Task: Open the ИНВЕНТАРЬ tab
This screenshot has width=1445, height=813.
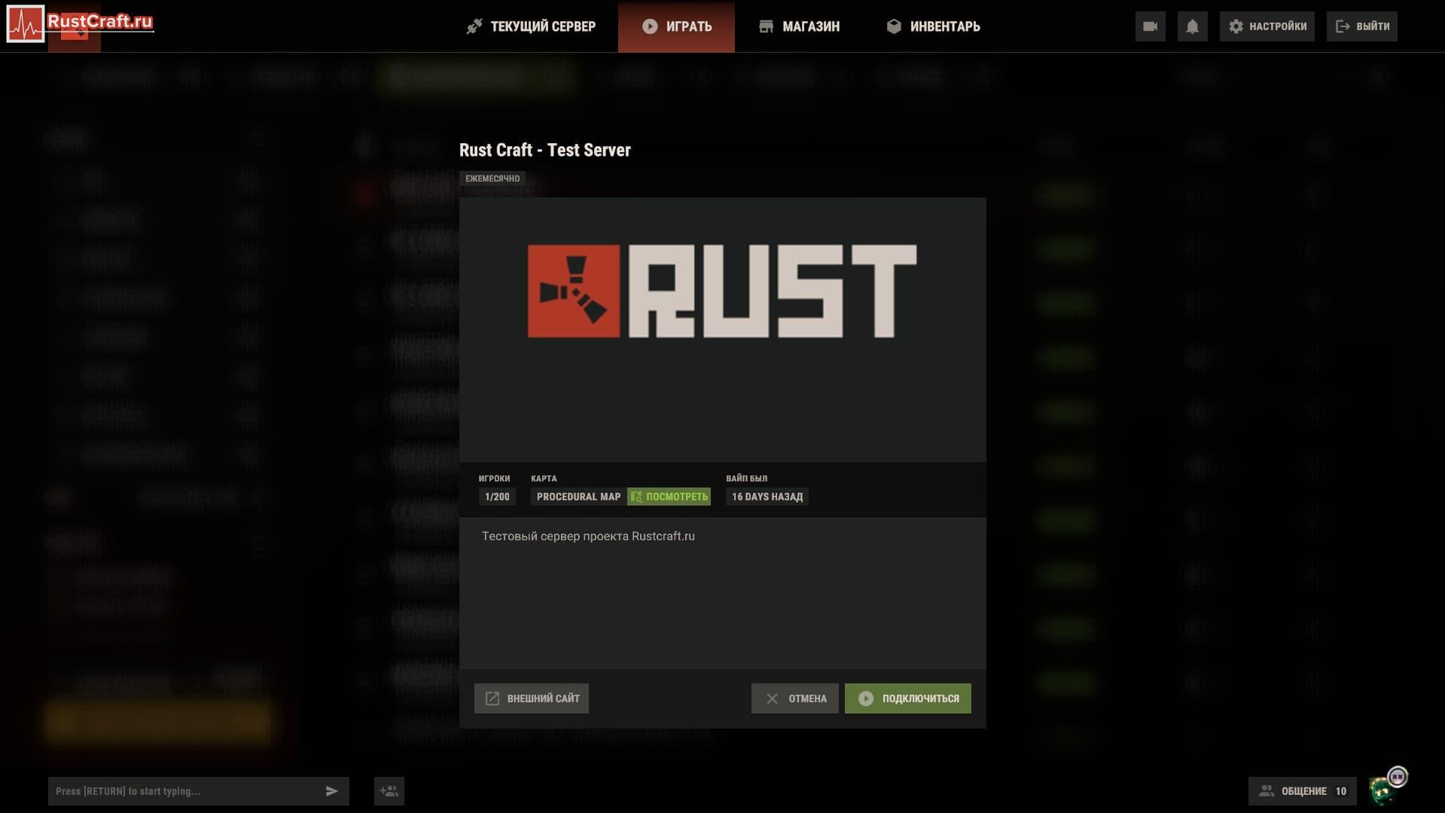Action: tap(934, 26)
